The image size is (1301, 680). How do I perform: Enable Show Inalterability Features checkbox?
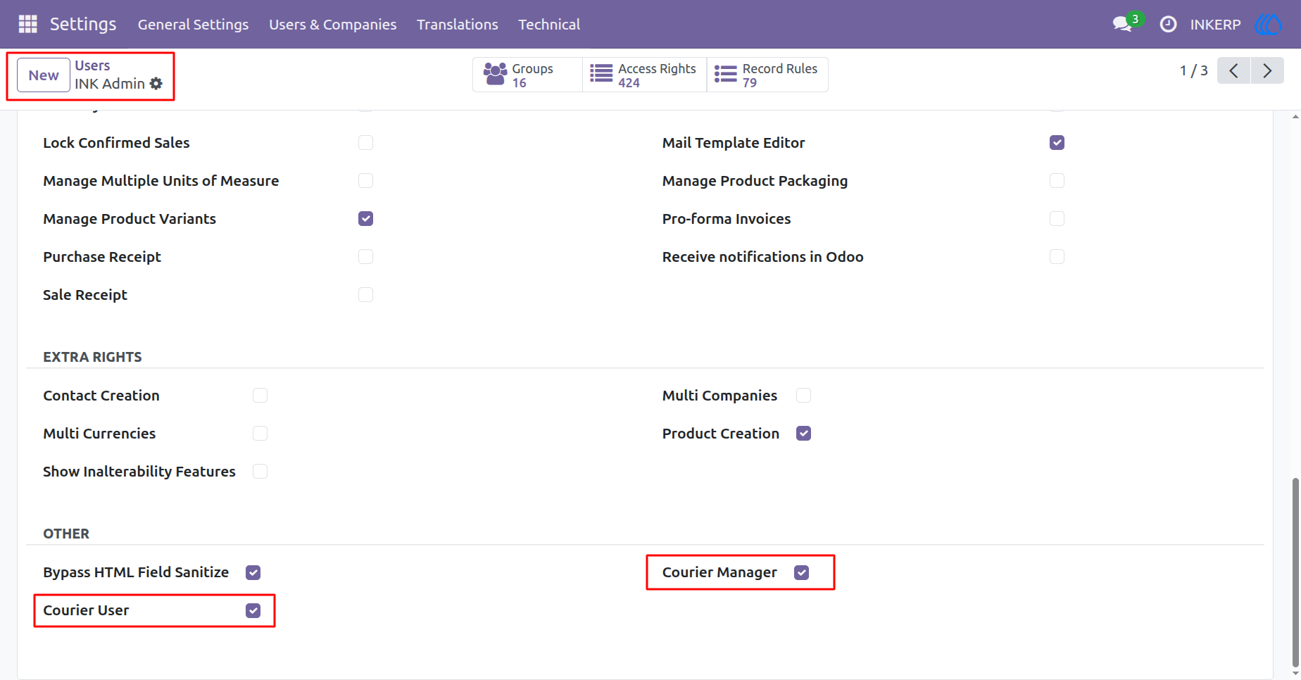tap(260, 472)
